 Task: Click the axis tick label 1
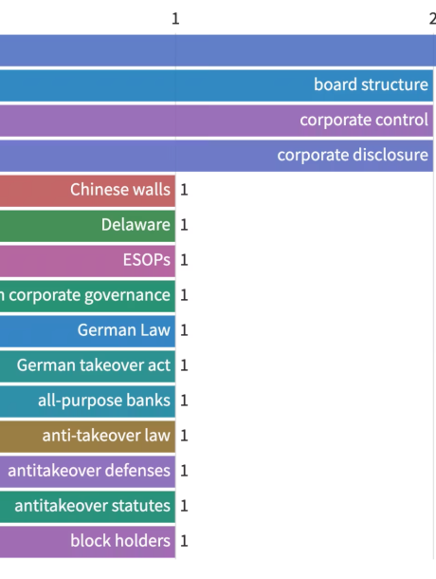coord(175,18)
